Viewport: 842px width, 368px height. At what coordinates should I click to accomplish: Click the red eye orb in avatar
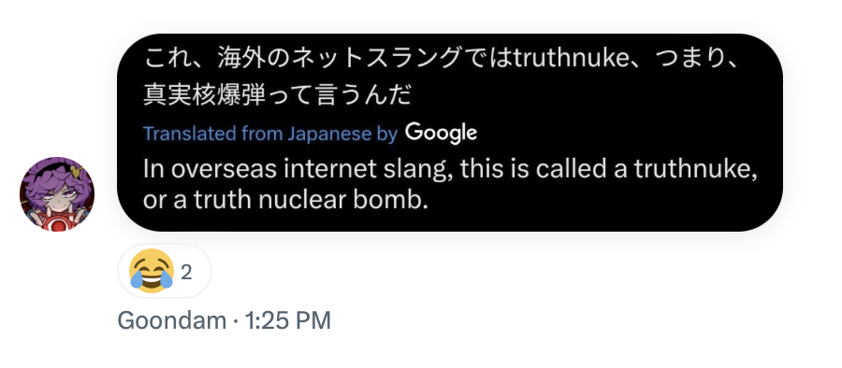[x=56, y=219]
